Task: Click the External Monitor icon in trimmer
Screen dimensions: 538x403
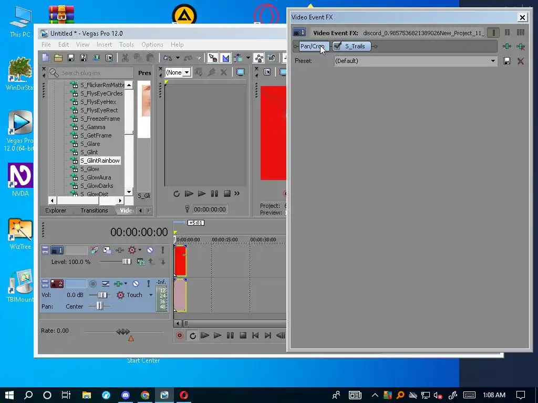Action: coord(241,72)
